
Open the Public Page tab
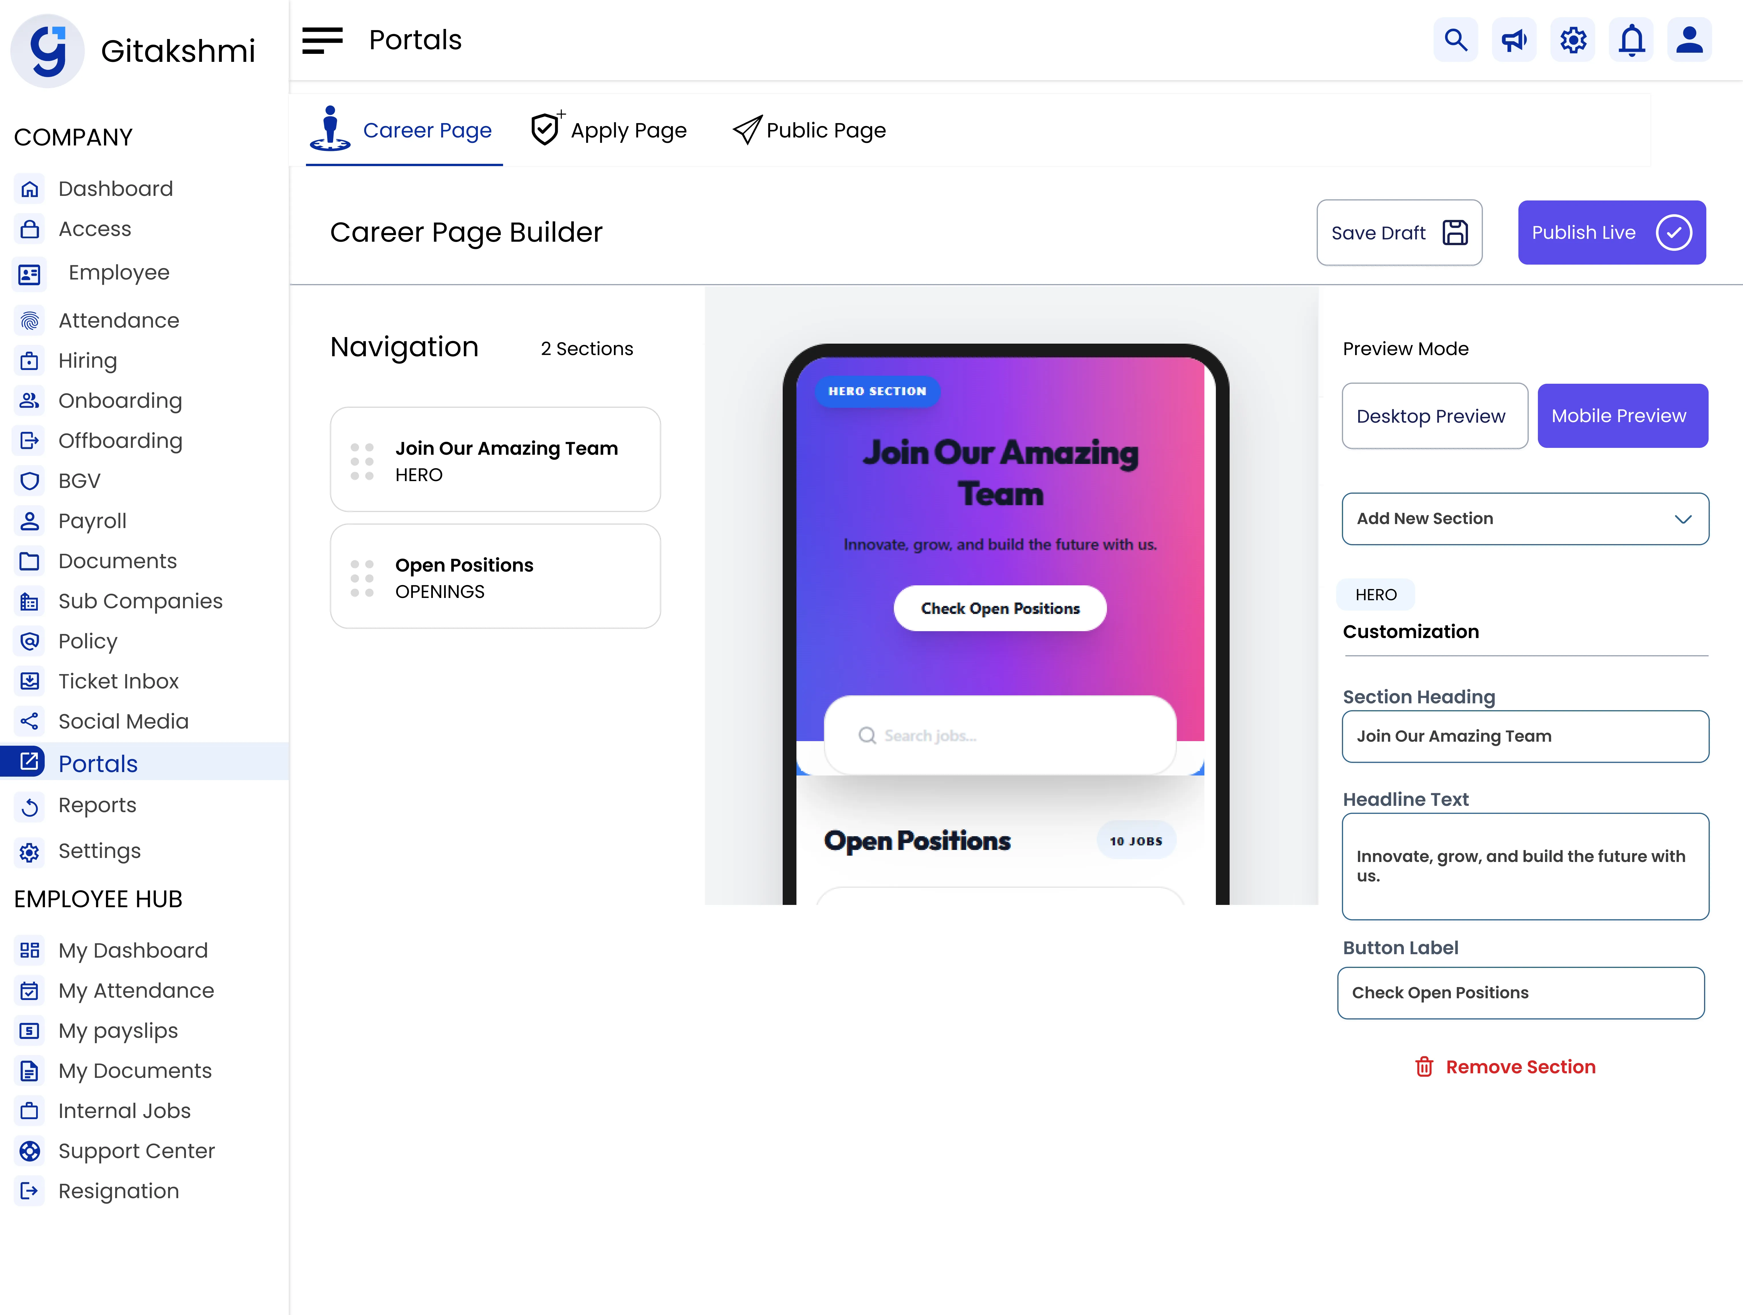[x=809, y=130]
